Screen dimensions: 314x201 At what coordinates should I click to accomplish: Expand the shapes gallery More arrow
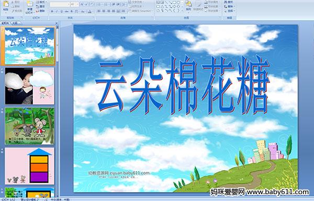pos(182,10)
